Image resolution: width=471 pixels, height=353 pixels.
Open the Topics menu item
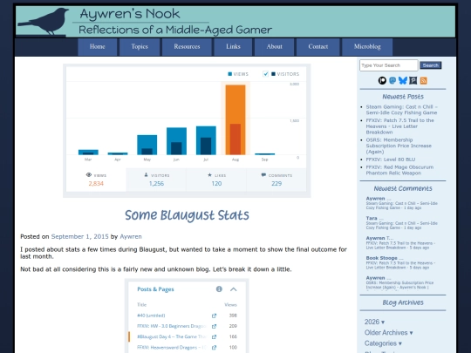140,47
